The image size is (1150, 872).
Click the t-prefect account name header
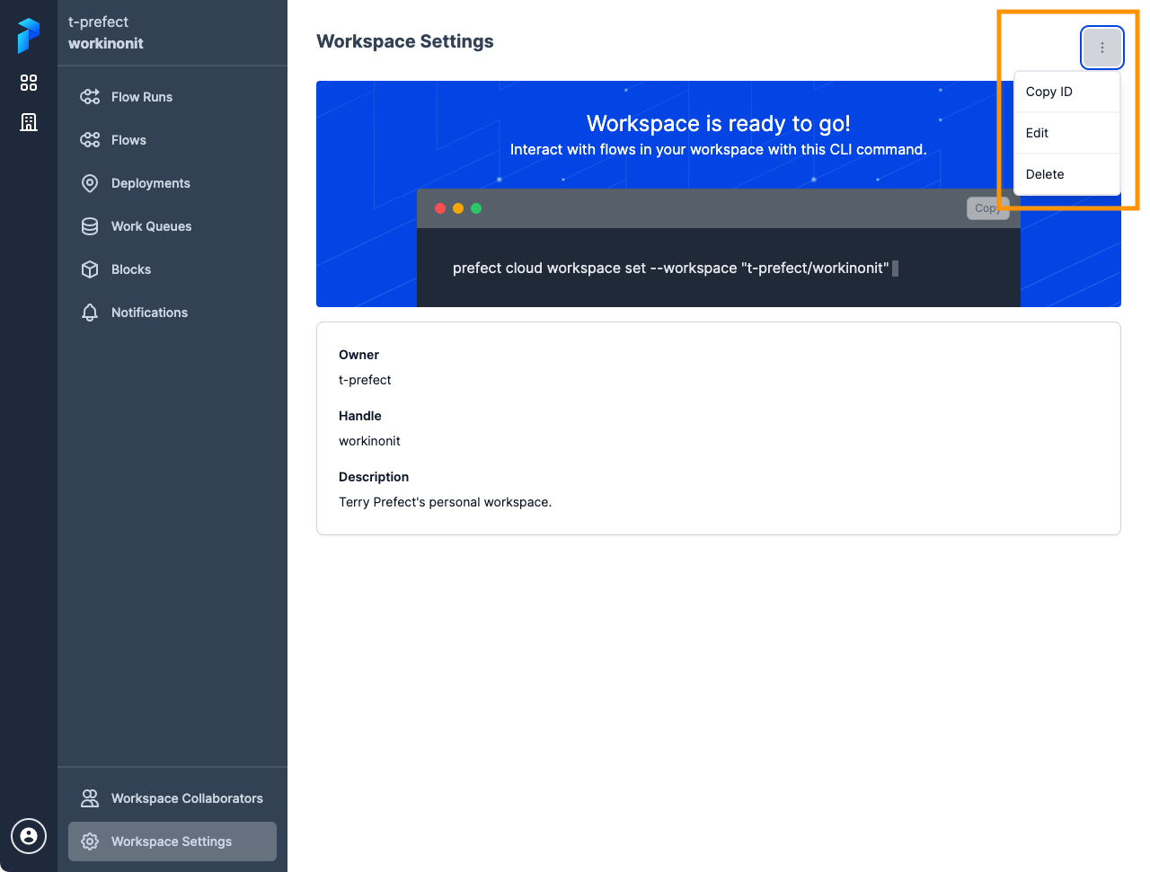pyautogui.click(x=99, y=22)
